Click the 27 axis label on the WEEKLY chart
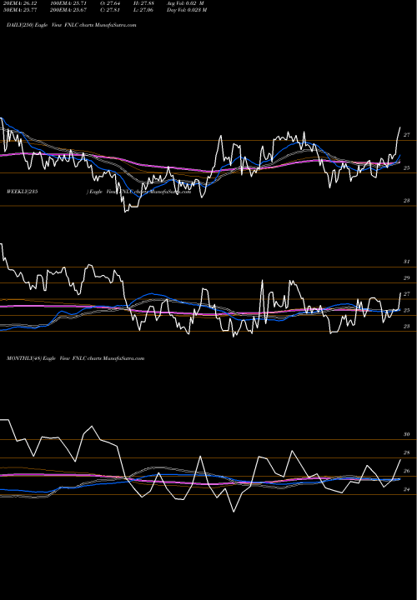417x600 pixels. tap(407, 294)
